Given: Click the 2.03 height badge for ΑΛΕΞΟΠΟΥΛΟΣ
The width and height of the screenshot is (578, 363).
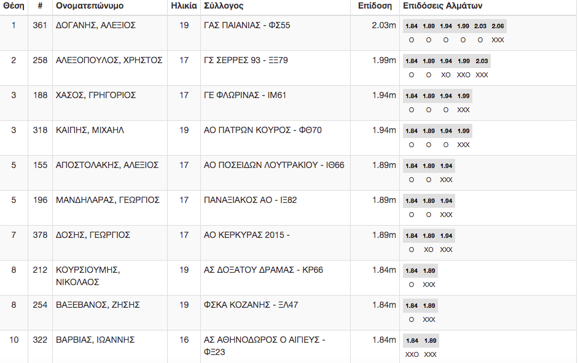Looking at the screenshot, I should point(482,61).
